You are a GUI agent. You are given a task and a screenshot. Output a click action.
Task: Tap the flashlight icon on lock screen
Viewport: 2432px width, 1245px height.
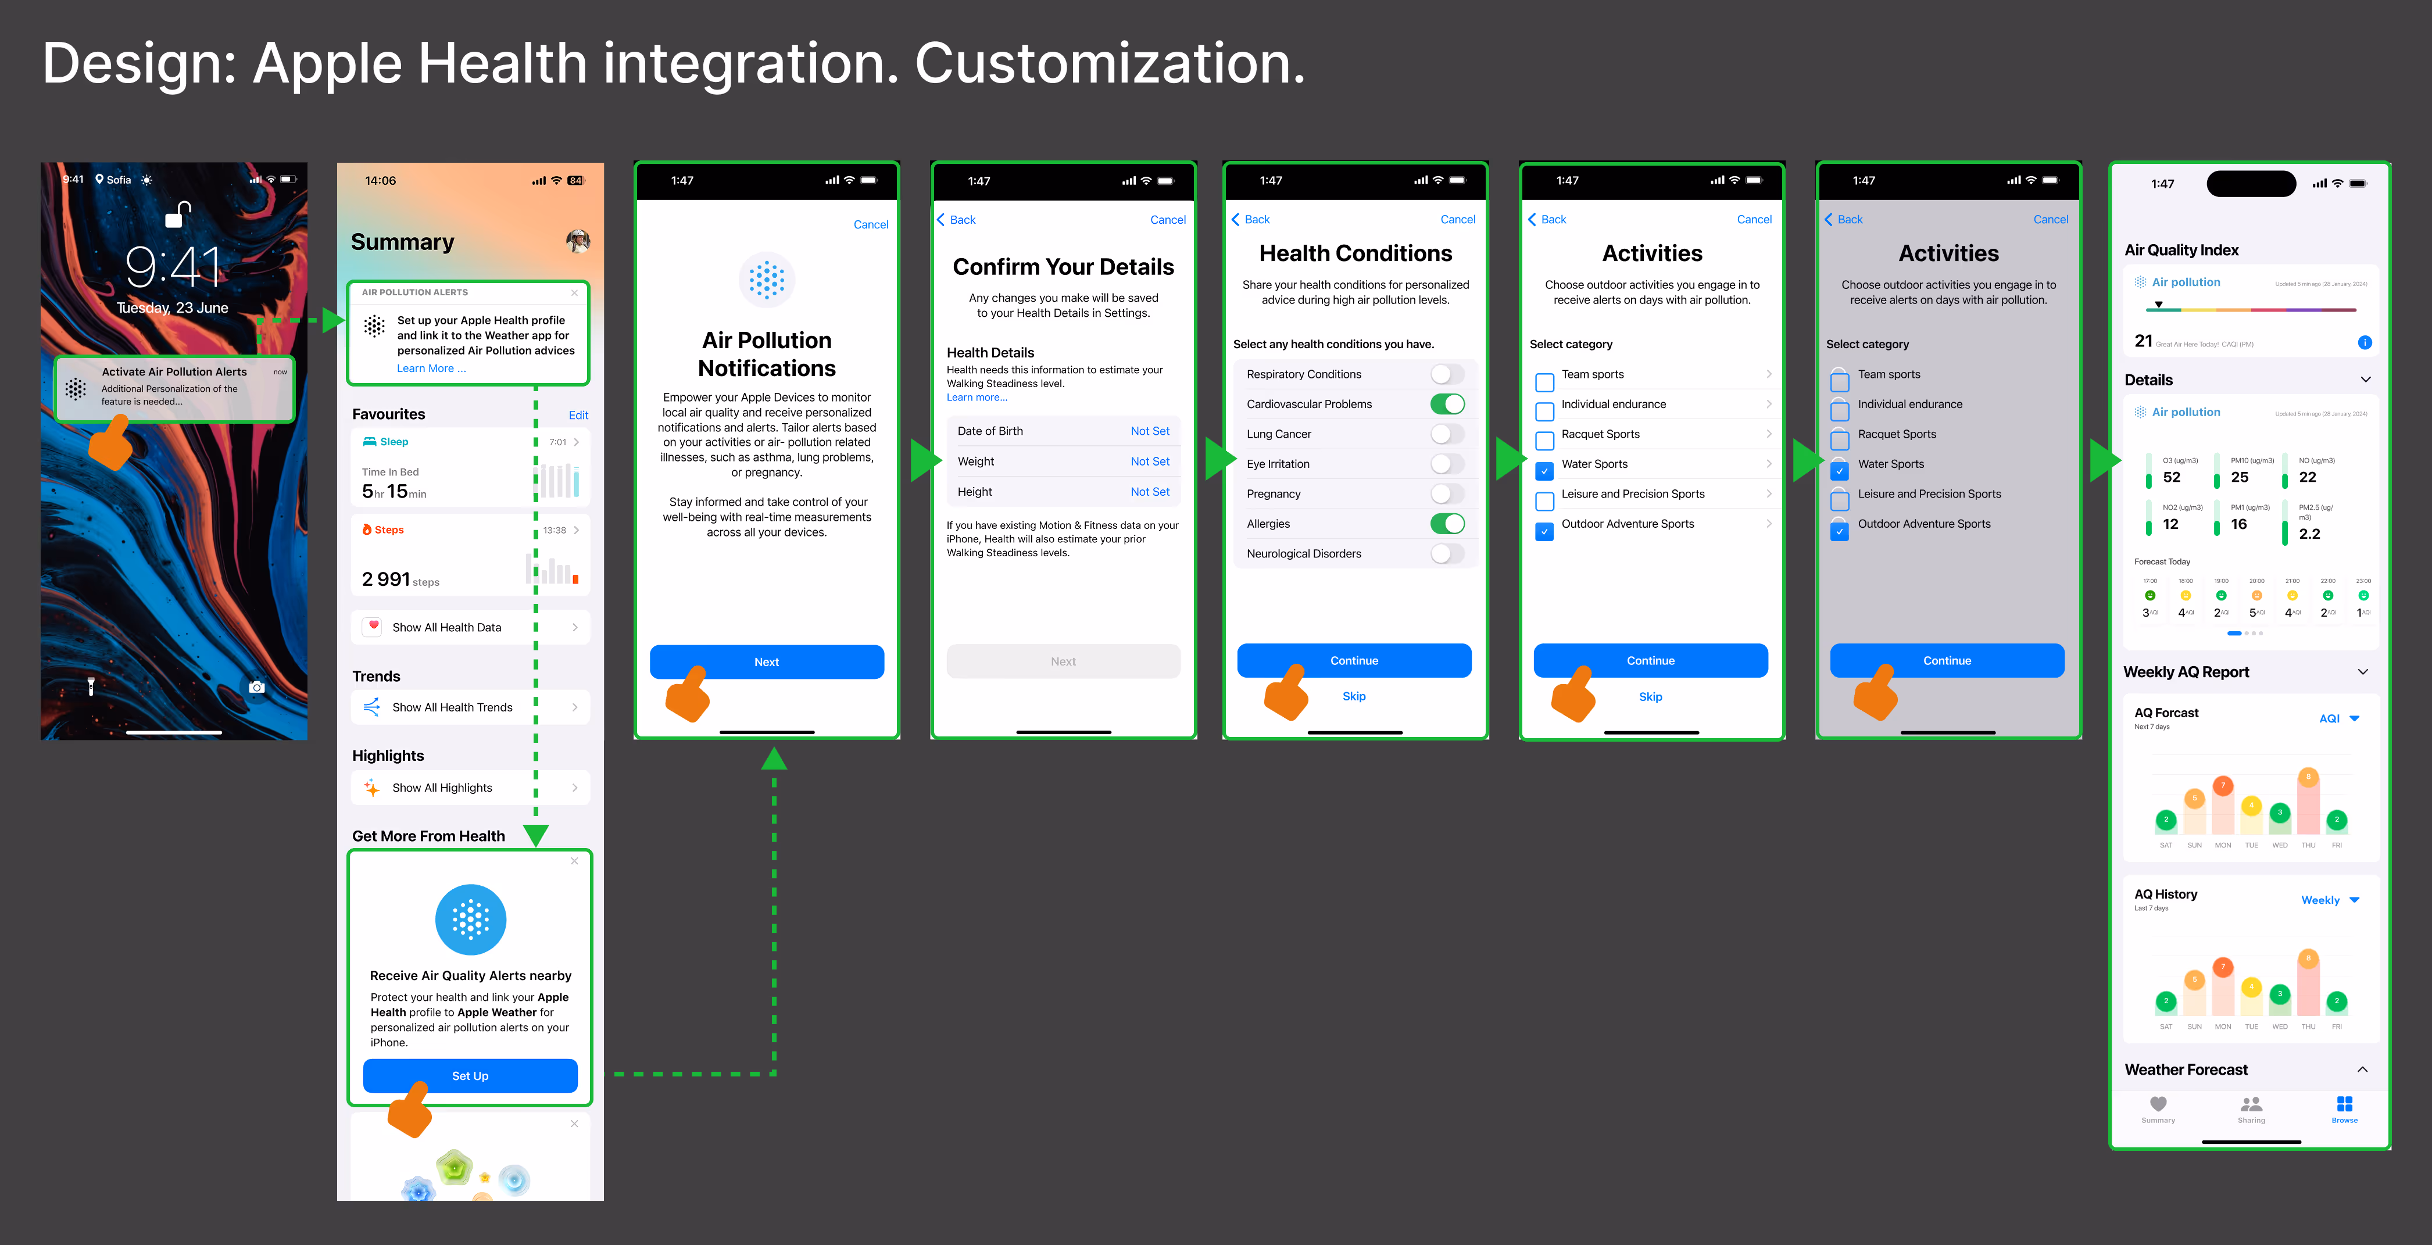pyautogui.click(x=91, y=687)
